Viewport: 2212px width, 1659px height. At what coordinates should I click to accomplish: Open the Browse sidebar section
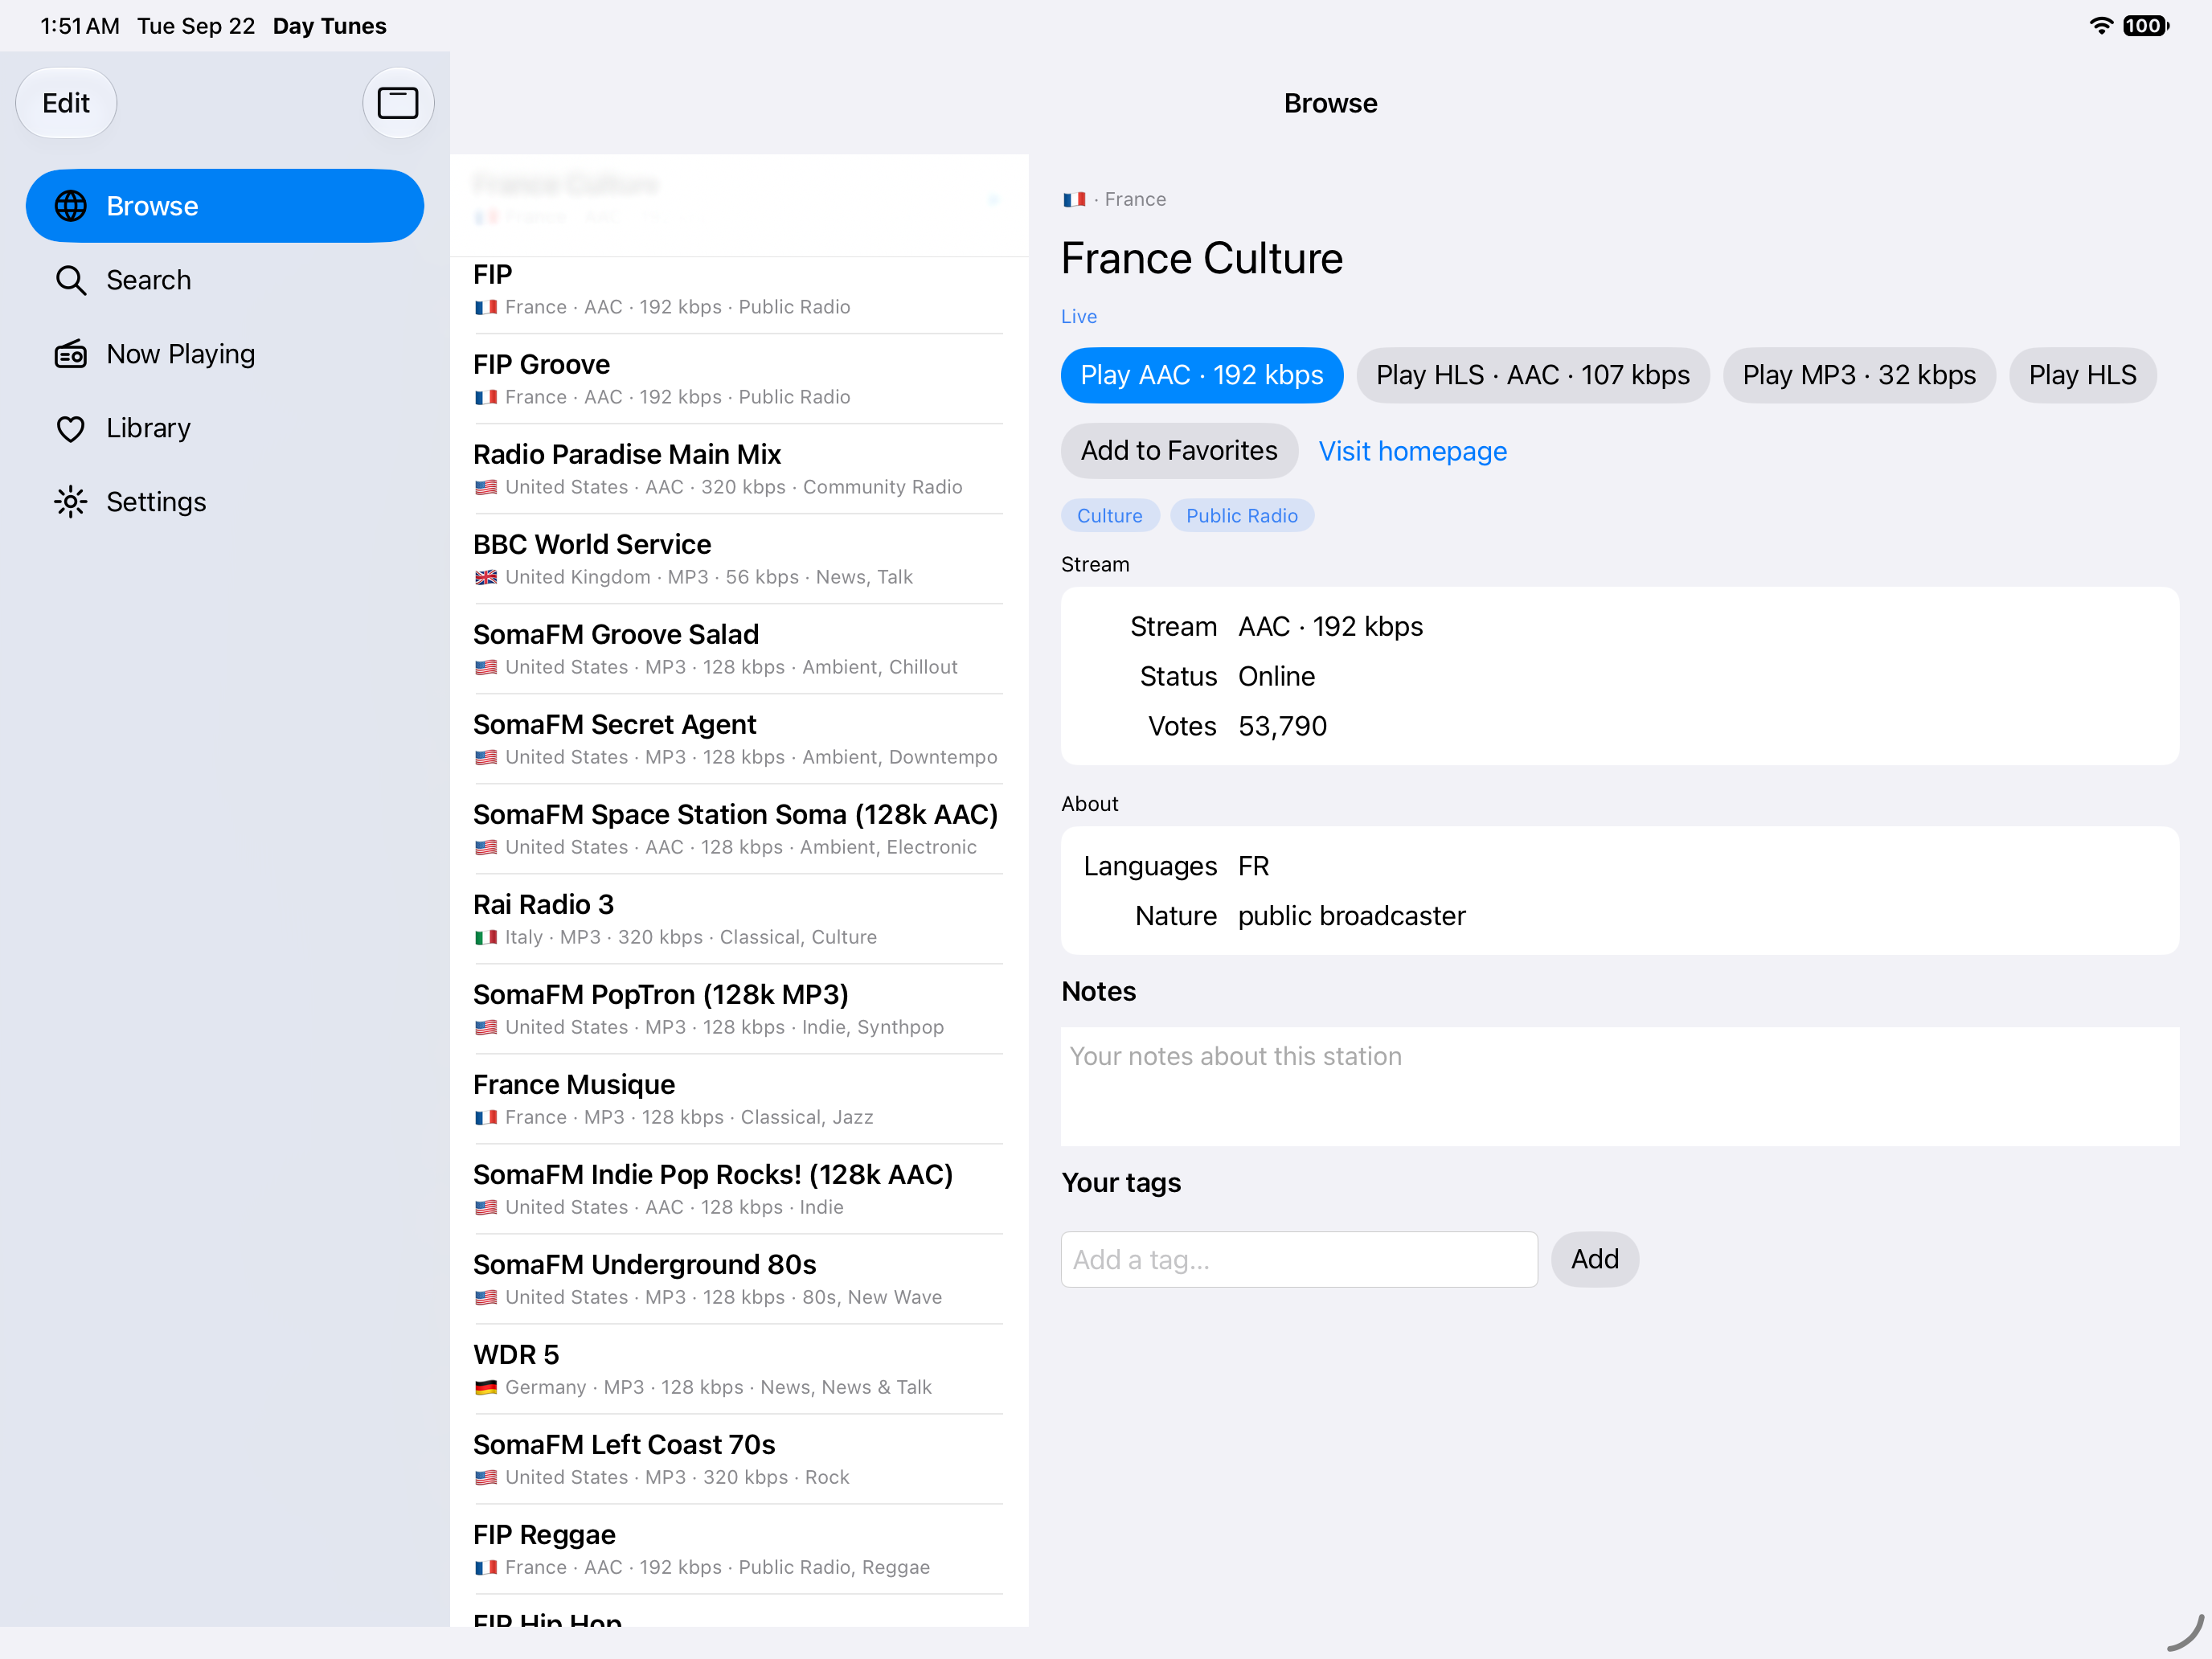click(x=225, y=206)
